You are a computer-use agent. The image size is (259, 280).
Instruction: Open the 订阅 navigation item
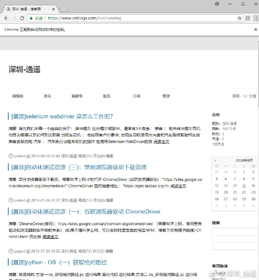136,96
